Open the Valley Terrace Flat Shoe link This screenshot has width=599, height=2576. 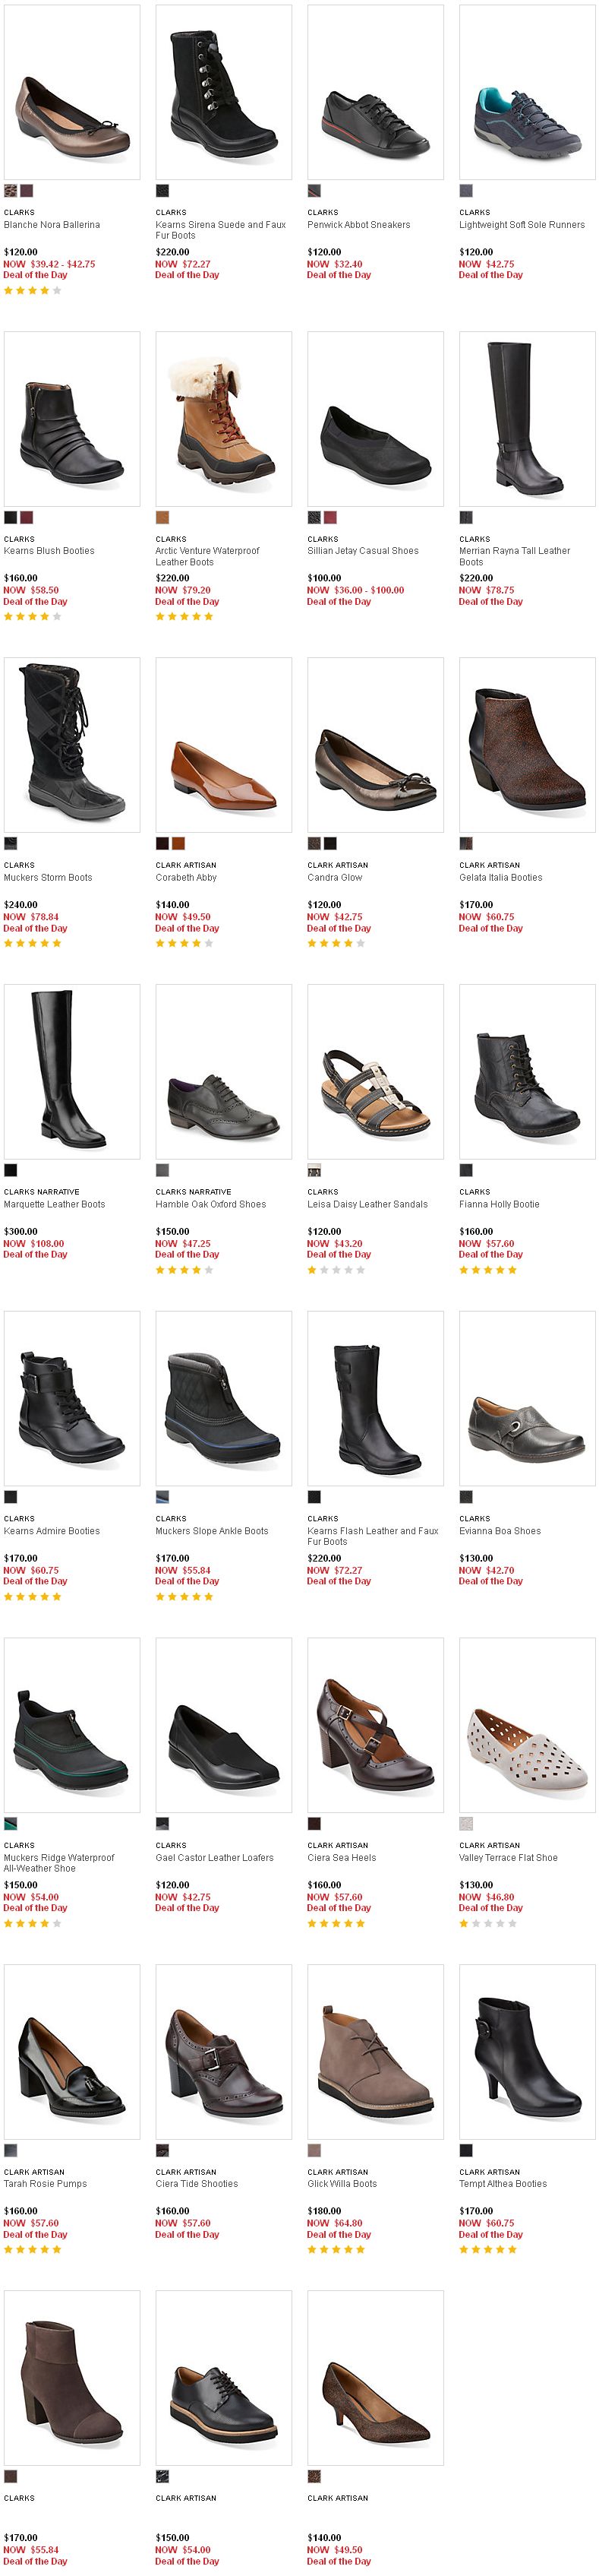[x=508, y=1857]
